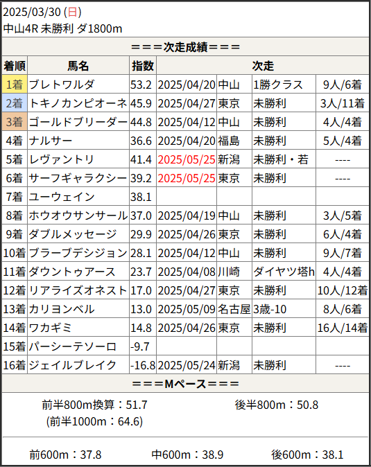Select the 1勝クラス next race cell
The width and height of the screenshot is (371, 467).
pos(284,85)
